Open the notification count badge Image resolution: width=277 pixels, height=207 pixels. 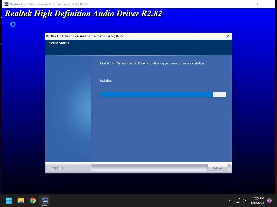[x=269, y=201]
